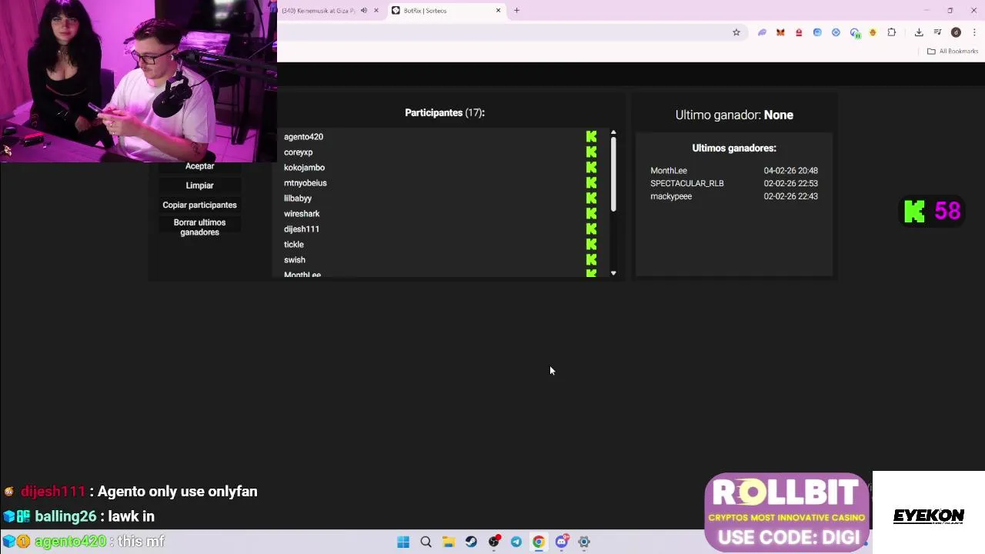Open File Explorer from taskbar
985x554 pixels.
(x=449, y=542)
